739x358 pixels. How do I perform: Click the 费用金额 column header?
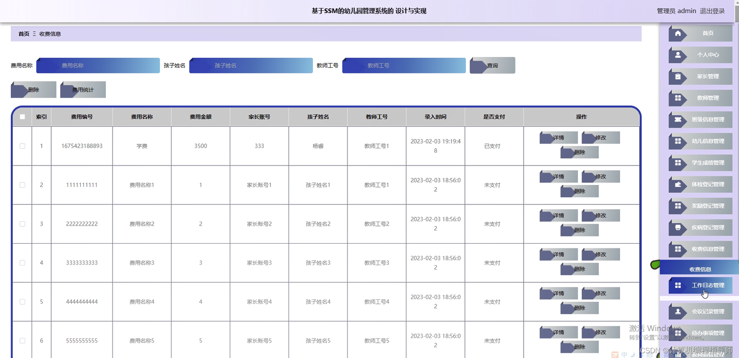point(201,117)
